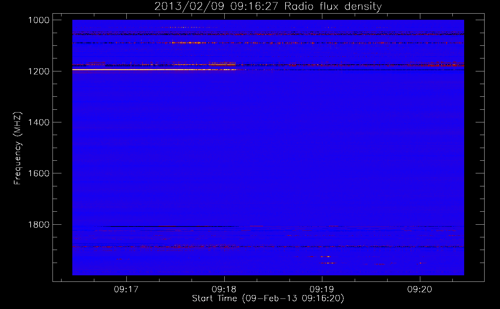Click the '09:17' time tick label
Viewport: 500px width, 309px height.
pos(126,290)
